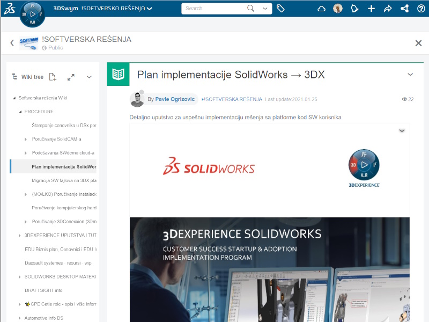Open the cloud icon in top bar
This screenshot has height=322, width=429.
pyautogui.click(x=322, y=9)
